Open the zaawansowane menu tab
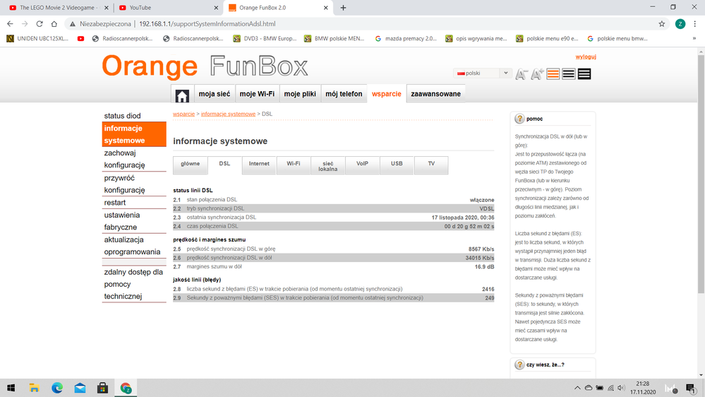The image size is (705, 397). tap(435, 94)
